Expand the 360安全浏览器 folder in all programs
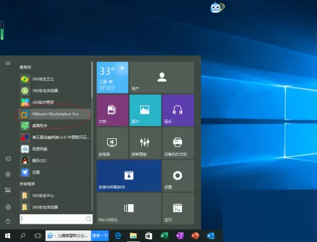 coord(55,207)
